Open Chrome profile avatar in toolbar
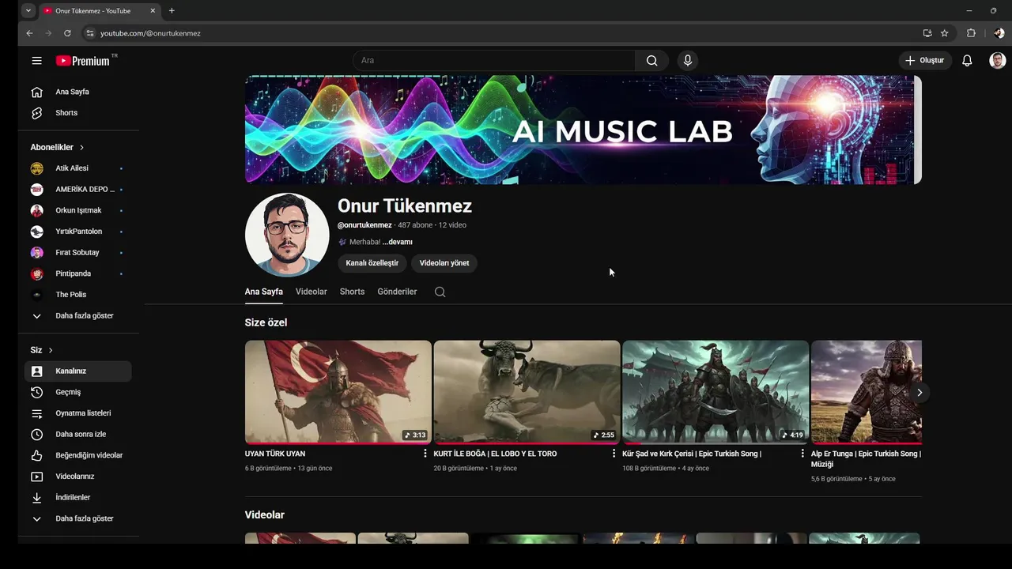Screen dimensions: 1012x569 [999, 33]
